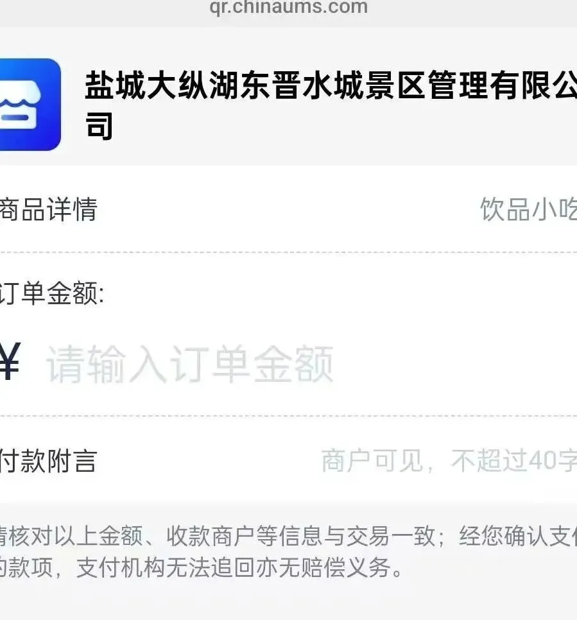Tap the merchant name 盐城大纵湖东晋水城景区管理有限公司
This screenshot has width=577, height=620.
(x=331, y=105)
